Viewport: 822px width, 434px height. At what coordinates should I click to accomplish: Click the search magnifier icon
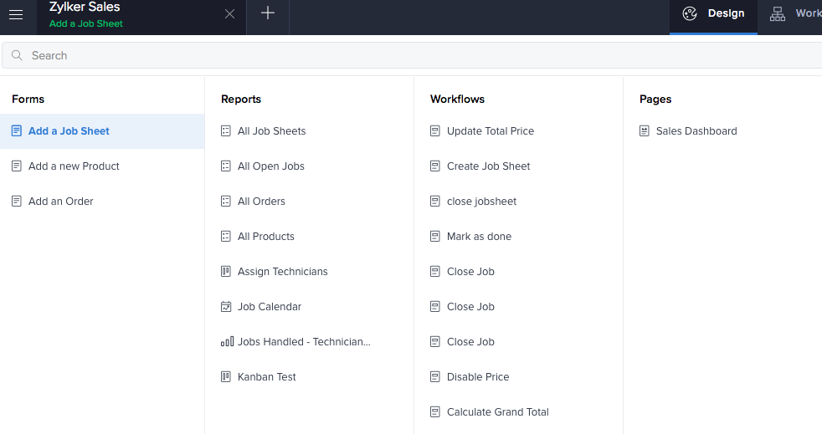click(x=17, y=55)
